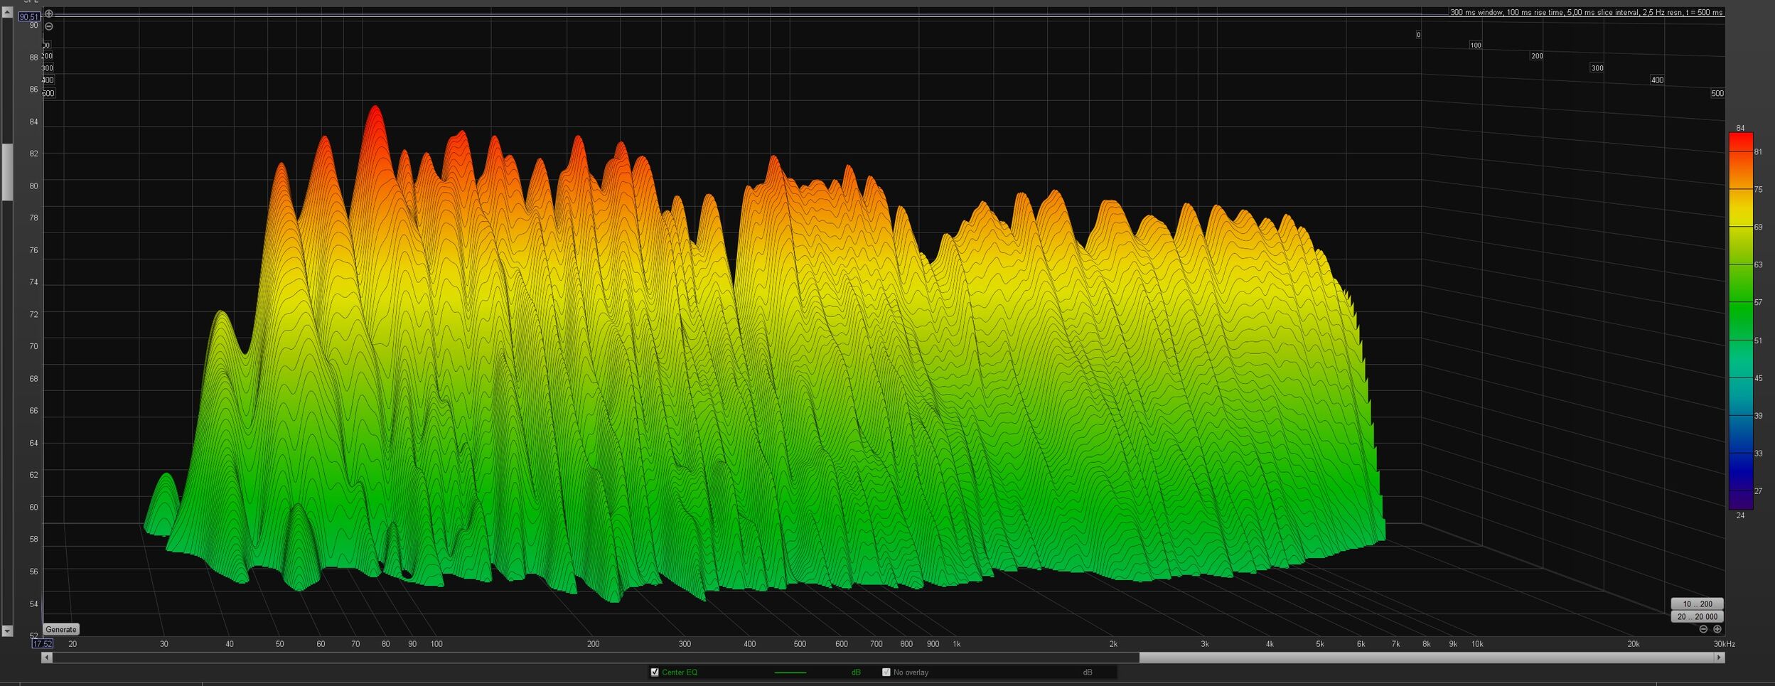Viewport: 1775px width, 686px height.
Task: Click the 1k frequency axis label
Action: 957,644
